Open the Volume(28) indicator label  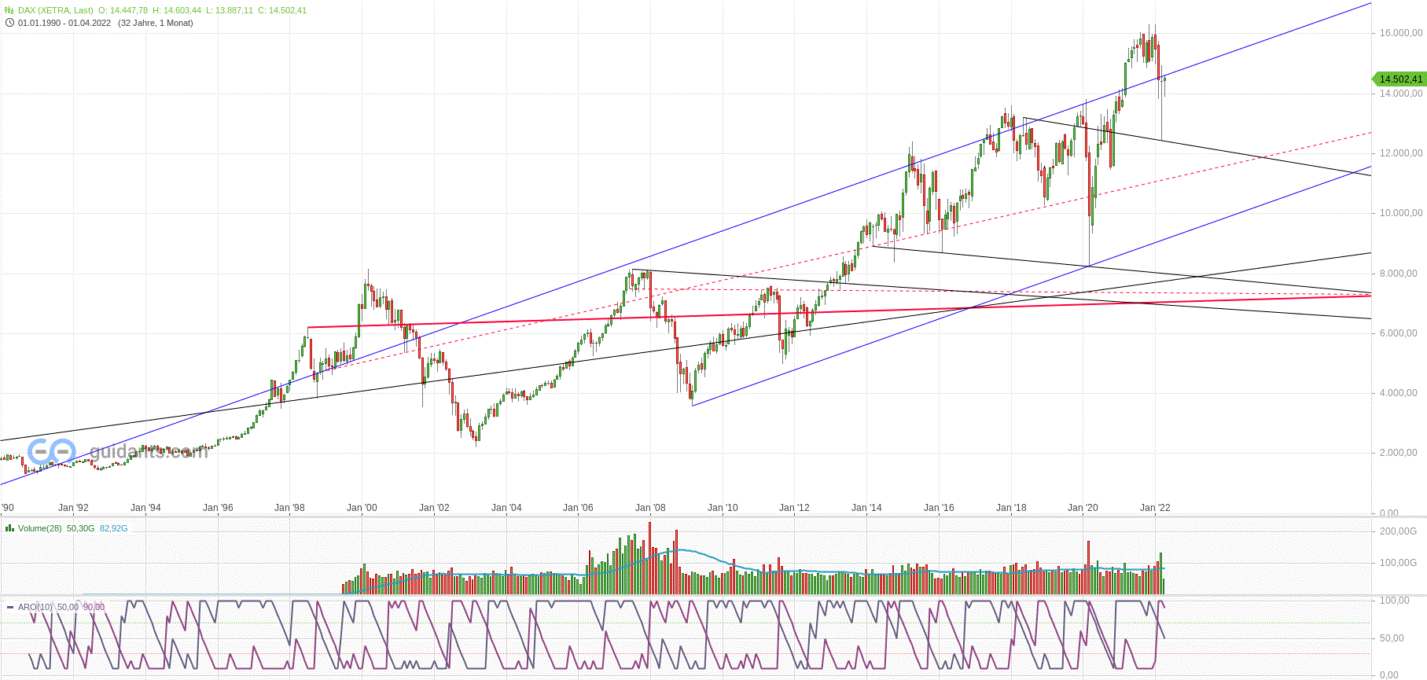point(40,528)
